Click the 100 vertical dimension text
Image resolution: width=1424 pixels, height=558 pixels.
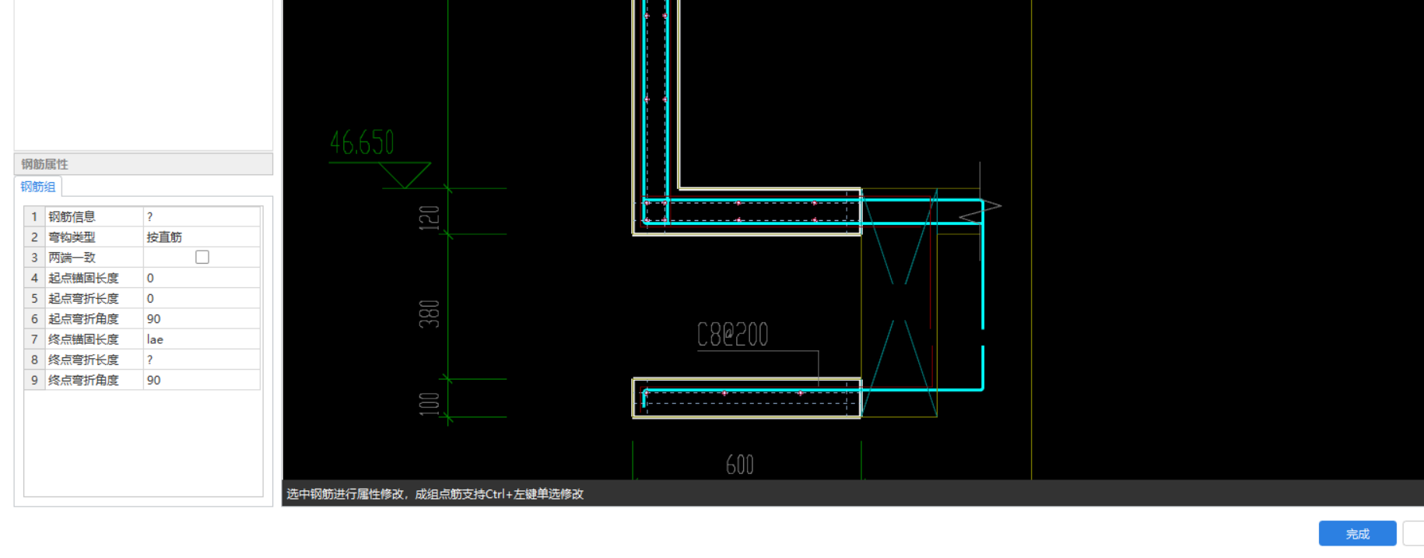click(430, 404)
